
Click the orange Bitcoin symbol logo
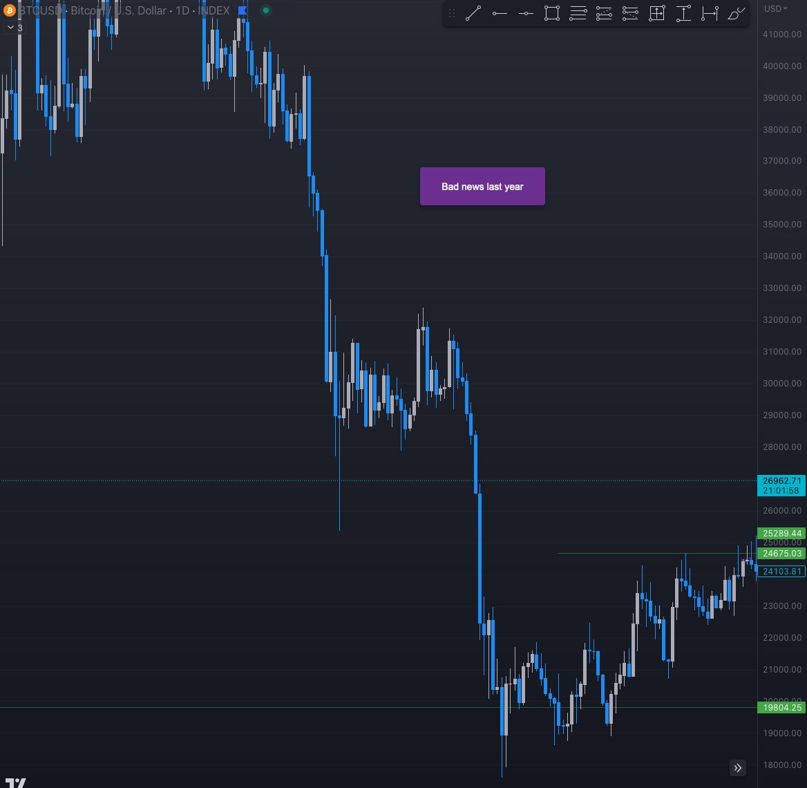[9, 10]
